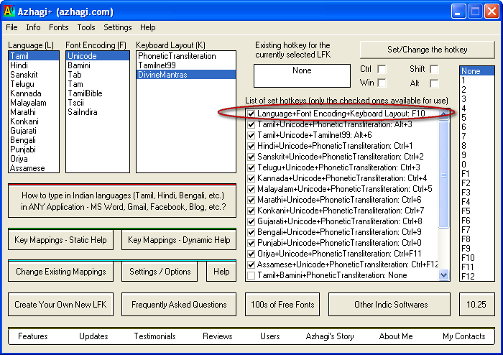Select Gujarati in Language list
503x355 pixels.
tap(34, 131)
